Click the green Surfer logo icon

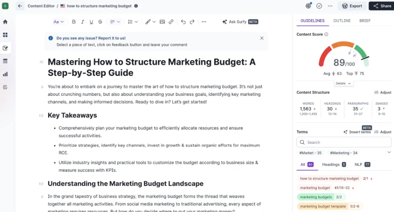click(x=5, y=6)
